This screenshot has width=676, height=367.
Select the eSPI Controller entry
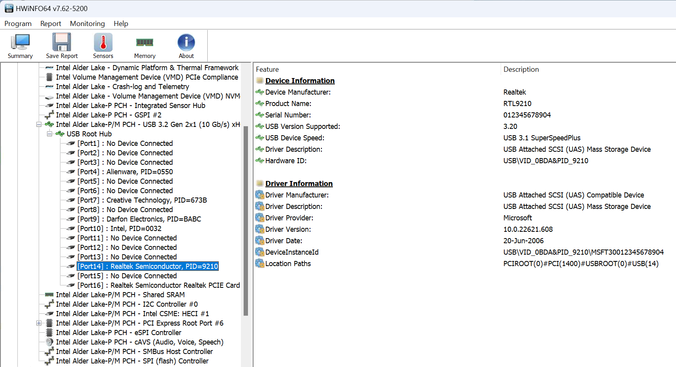pos(118,333)
